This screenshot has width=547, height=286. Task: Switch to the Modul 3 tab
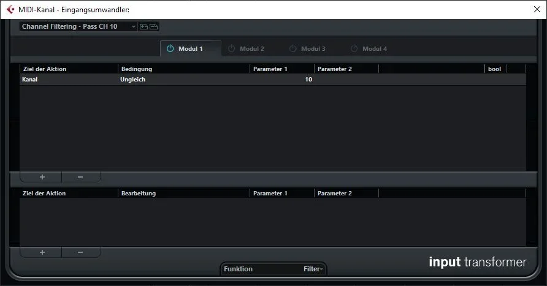[x=313, y=49]
